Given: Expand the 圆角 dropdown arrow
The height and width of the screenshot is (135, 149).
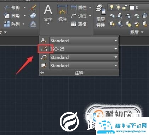Looking at the screenshot, I should tap(24, 16).
